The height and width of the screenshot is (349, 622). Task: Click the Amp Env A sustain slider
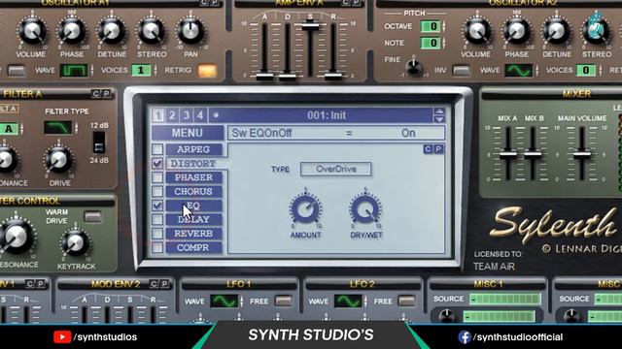pyautogui.click(x=310, y=26)
